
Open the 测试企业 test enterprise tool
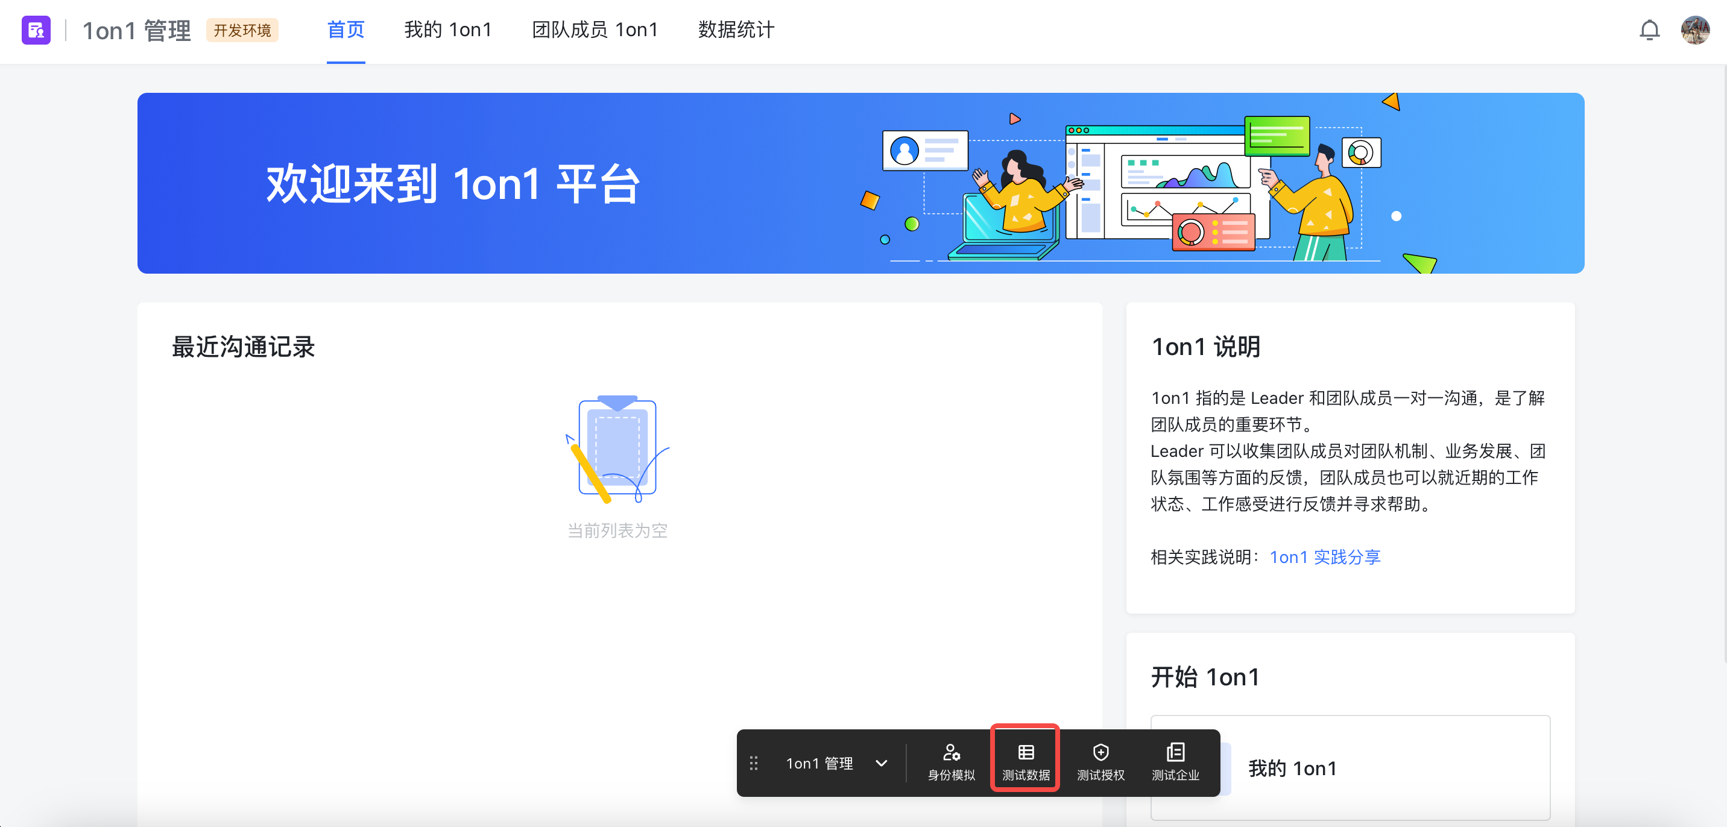pyautogui.click(x=1175, y=763)
